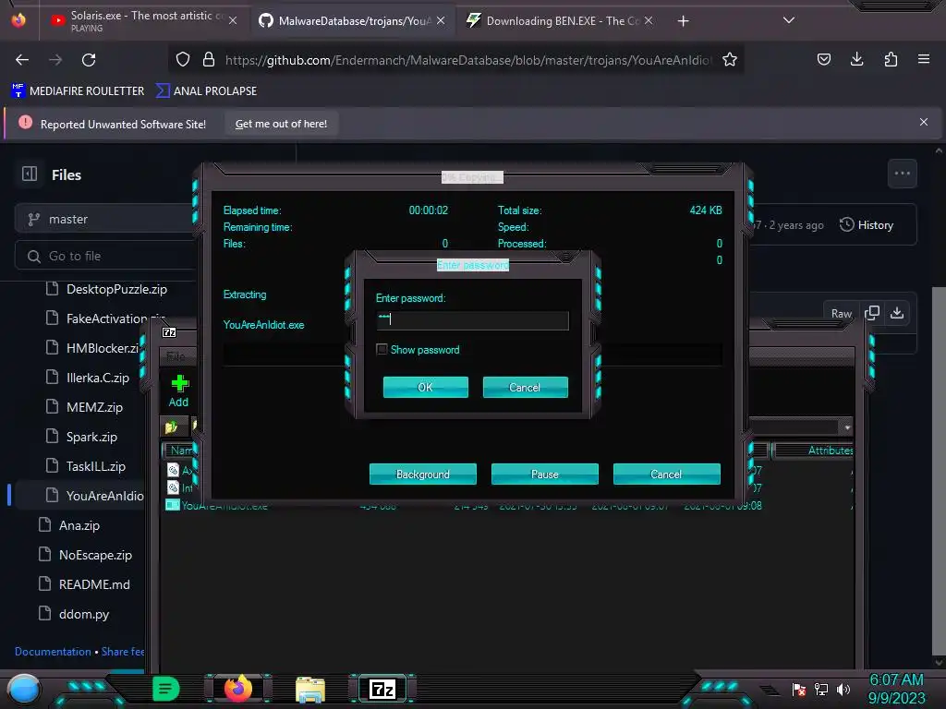
Task: Close the Downloading BEN.EXE tab
Action: point(648,20)
